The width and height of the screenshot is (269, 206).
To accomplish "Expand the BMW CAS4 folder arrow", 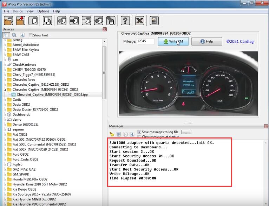I will point(5,55).
